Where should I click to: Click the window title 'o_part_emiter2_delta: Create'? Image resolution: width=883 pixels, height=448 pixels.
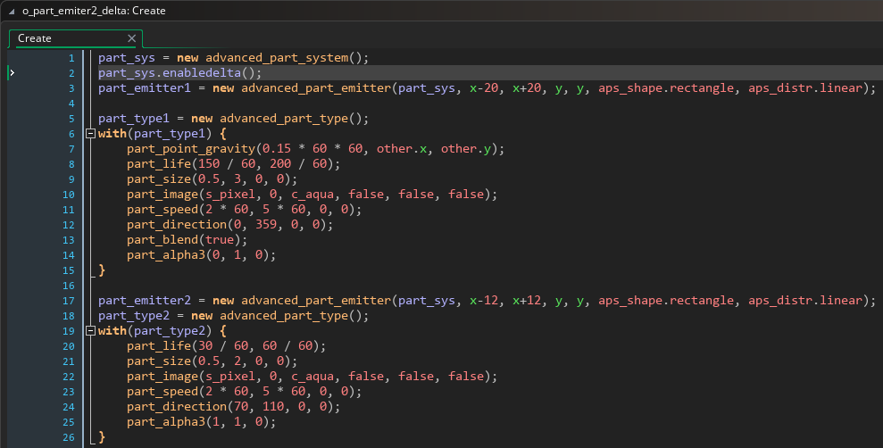pyautogui.click(x=94, y=12)
